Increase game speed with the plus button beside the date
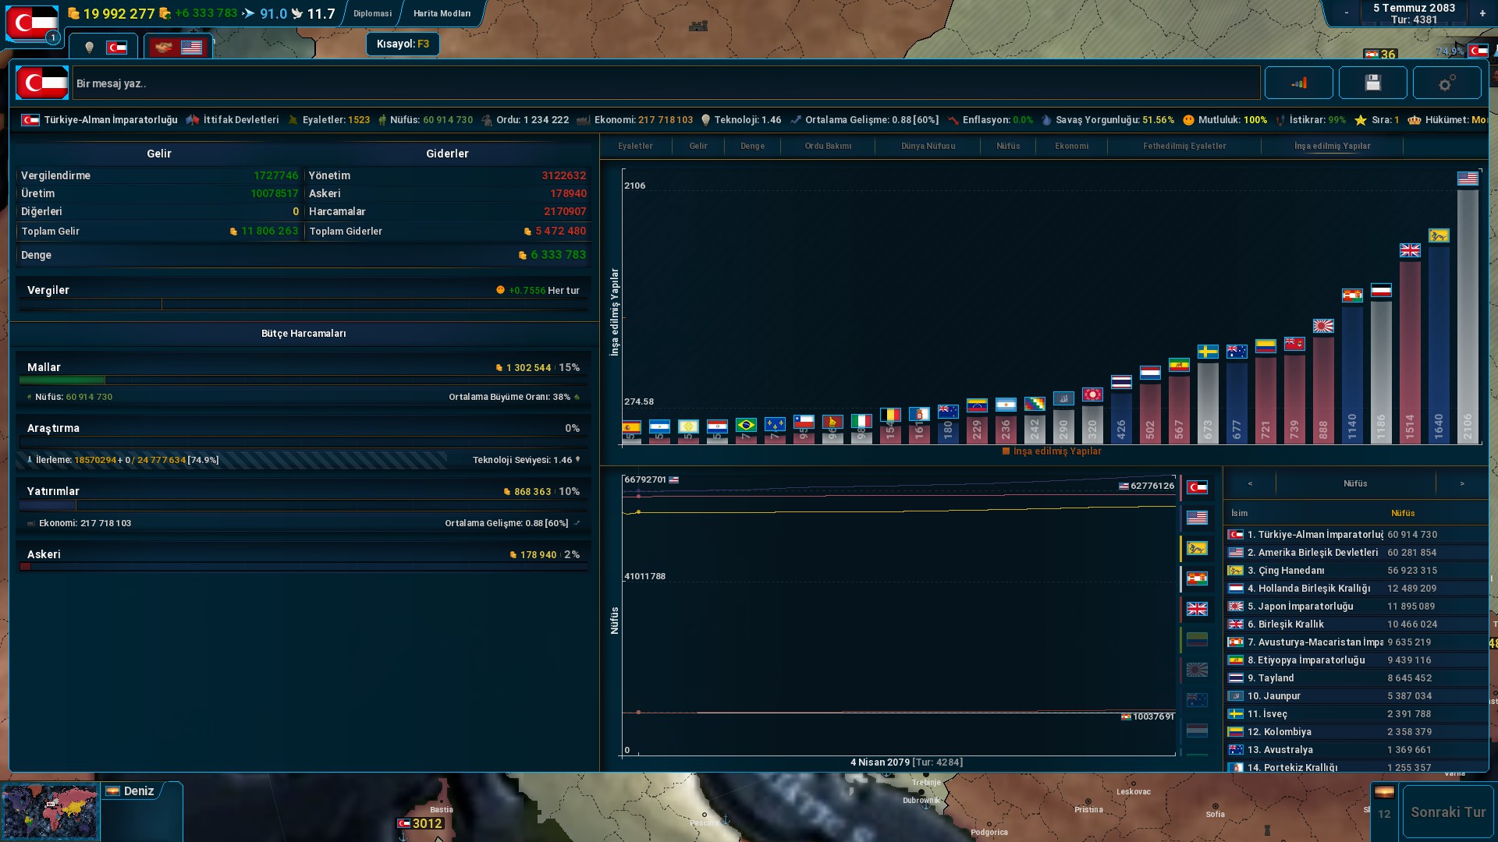Screen dimensions: 1498x842 [x=1482, y=13]
